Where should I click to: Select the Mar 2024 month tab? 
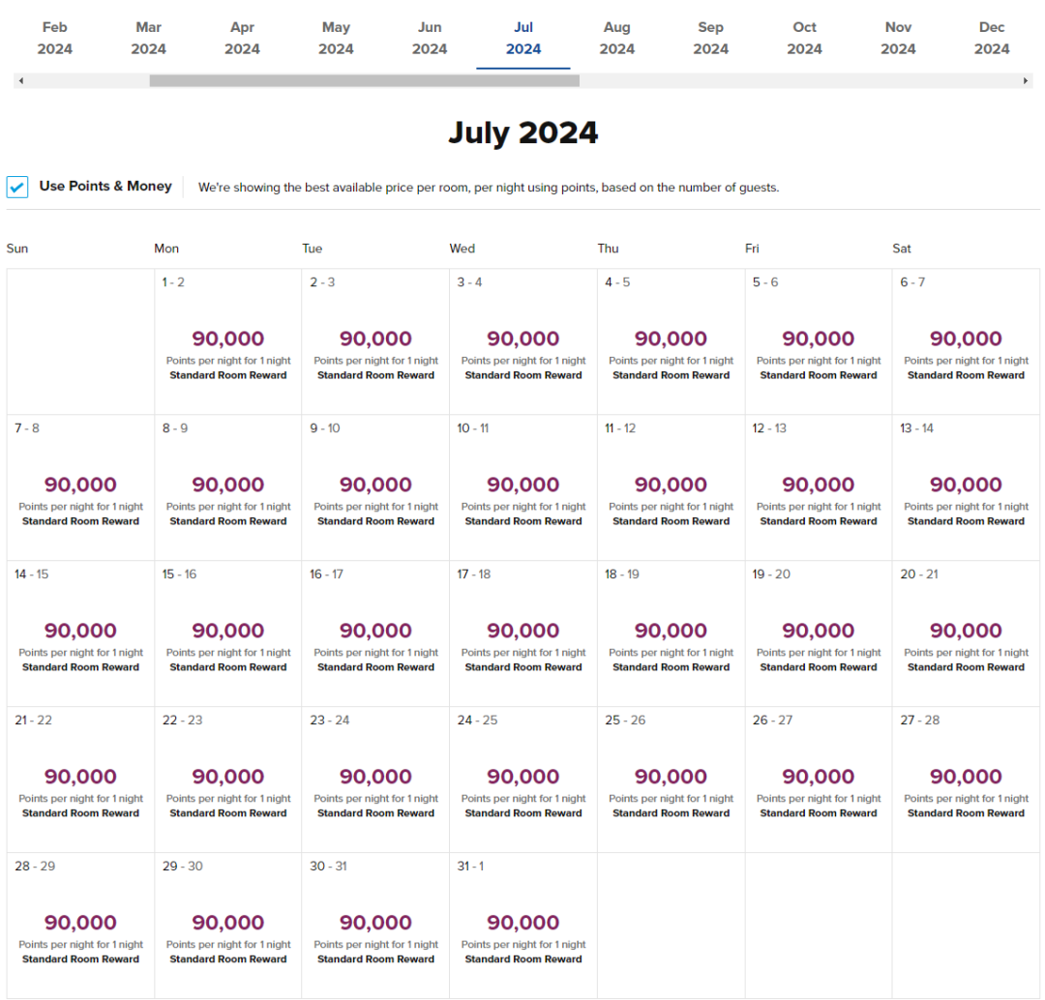coord(149,38)
